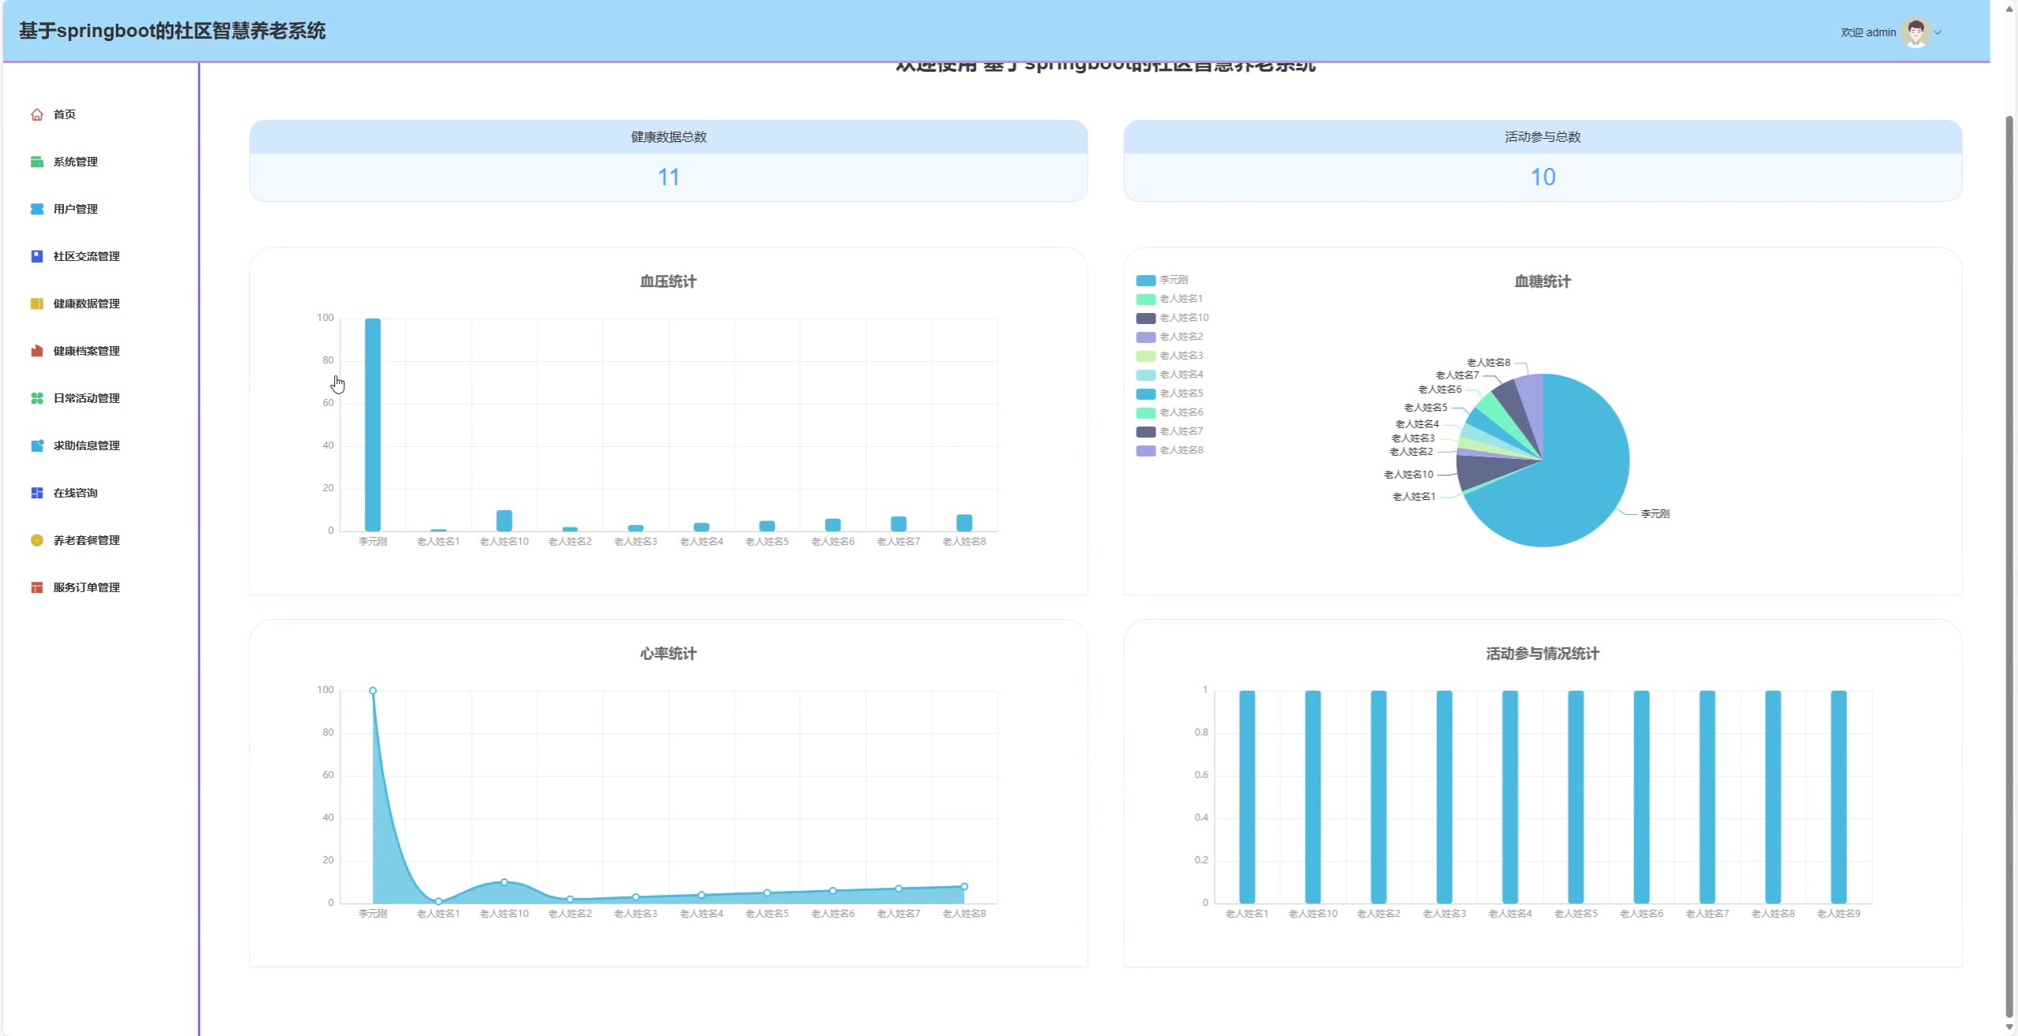Open 求助信息管理 menu item
The width and height of the screenshot is (2018, 1036).
(86, 445)
